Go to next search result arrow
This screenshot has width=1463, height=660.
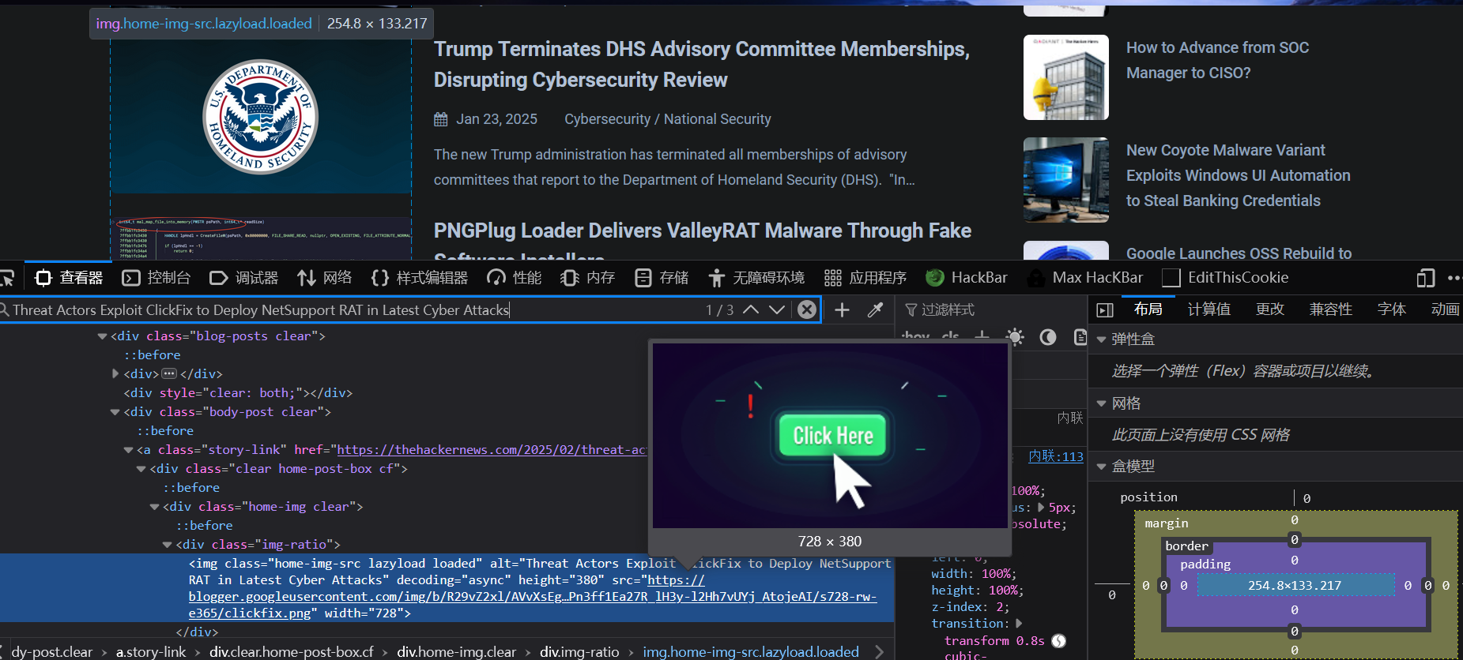[x=777, y=309]
